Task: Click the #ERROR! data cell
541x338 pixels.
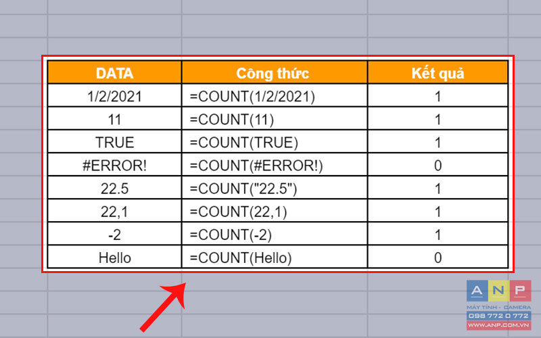Action: [114, 165]
